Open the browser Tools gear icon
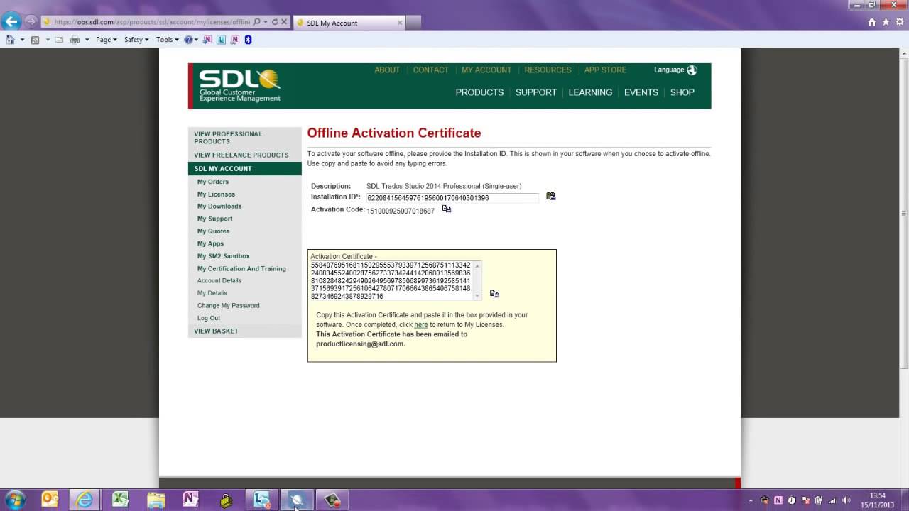Screen dimensions: 909x511 coord(899,22)
